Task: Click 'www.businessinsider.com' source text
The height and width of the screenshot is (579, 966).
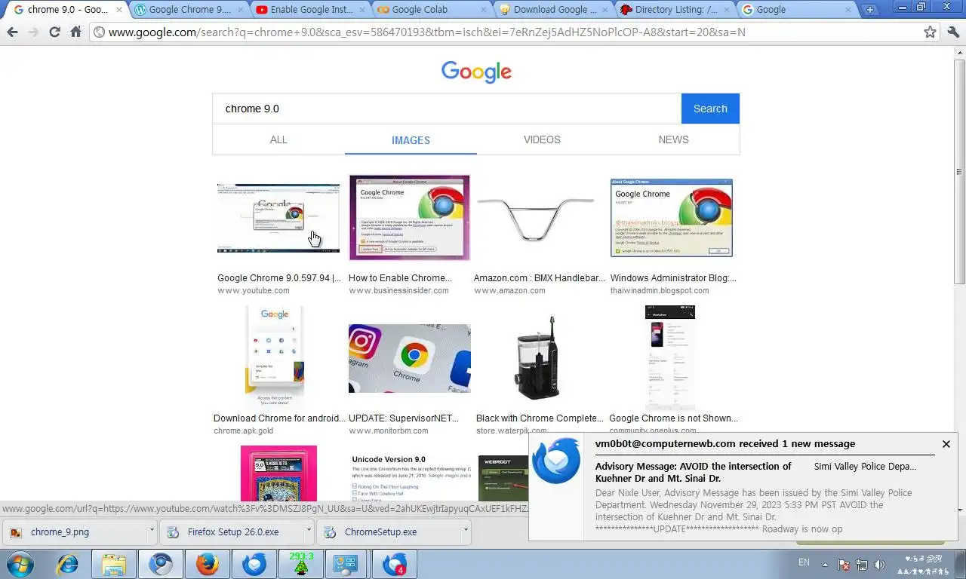Action: [398, 290]
